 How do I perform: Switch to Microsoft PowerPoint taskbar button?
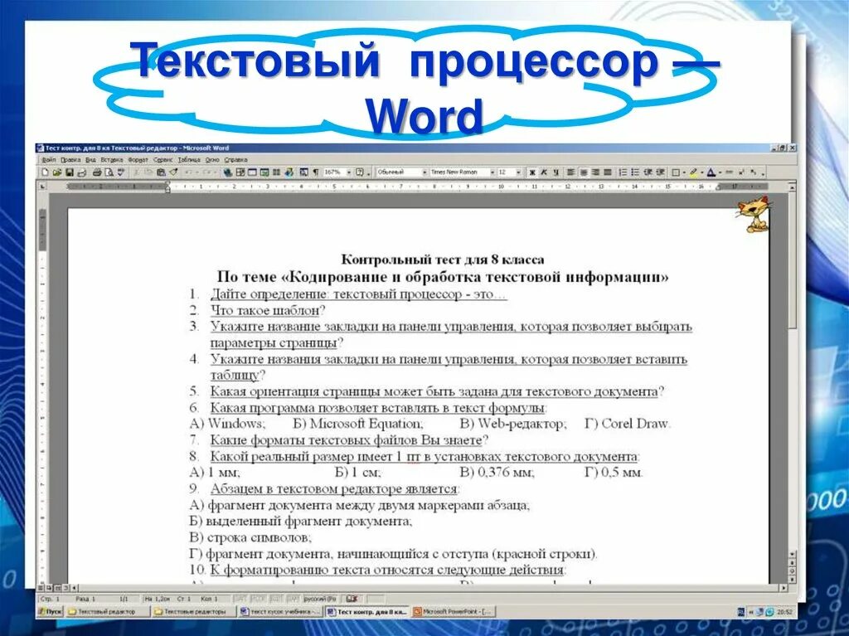[x=452, y=612]
